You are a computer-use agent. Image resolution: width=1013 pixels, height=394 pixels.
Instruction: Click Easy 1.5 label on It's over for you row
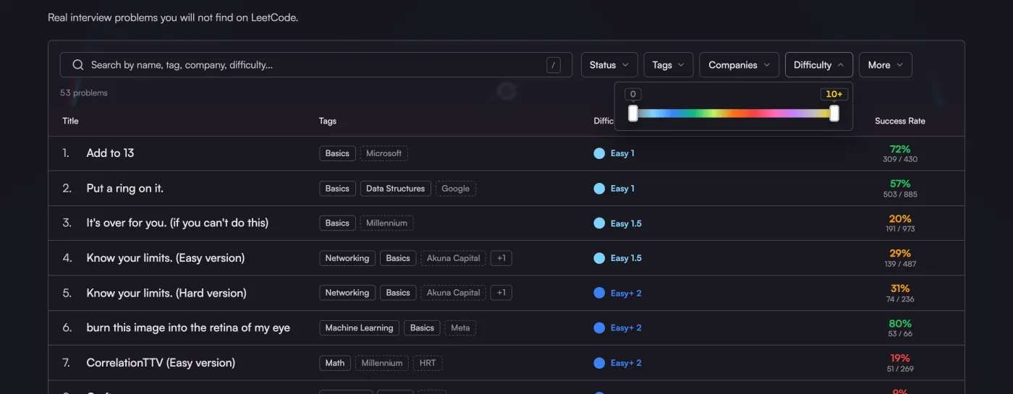626,223
